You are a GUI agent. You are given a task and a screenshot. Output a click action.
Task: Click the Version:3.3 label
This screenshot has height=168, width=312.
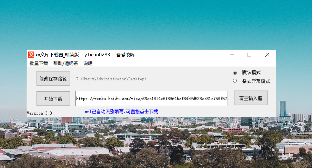39,113
